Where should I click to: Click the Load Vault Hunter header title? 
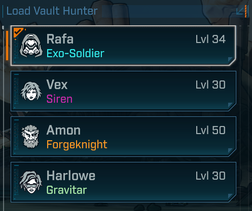point(52,11)
